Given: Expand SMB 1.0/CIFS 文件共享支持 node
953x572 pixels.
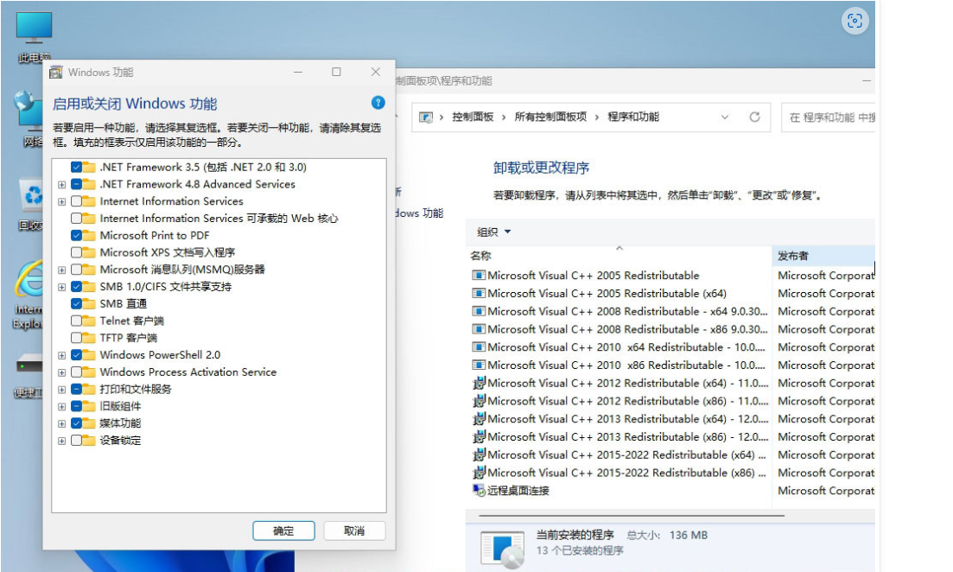Looking at the screenshot, I should click(61, 286).
